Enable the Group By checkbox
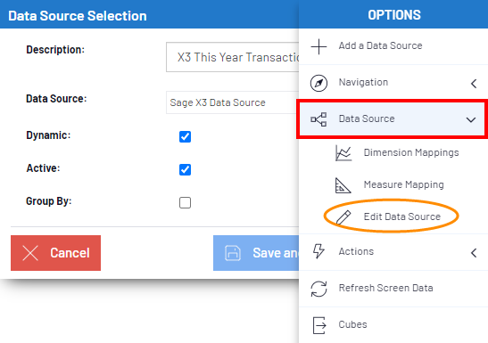This screenshot has height=343, width=488. (186, 202)
